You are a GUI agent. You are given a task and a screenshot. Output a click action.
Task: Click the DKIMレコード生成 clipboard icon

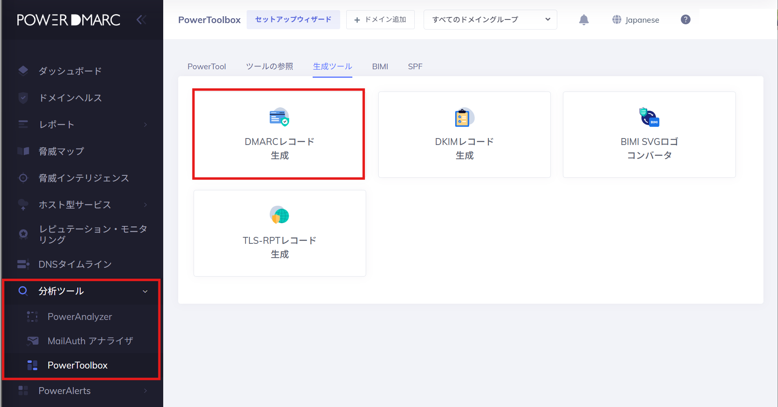pyautogui.click(x=464, y=117)
